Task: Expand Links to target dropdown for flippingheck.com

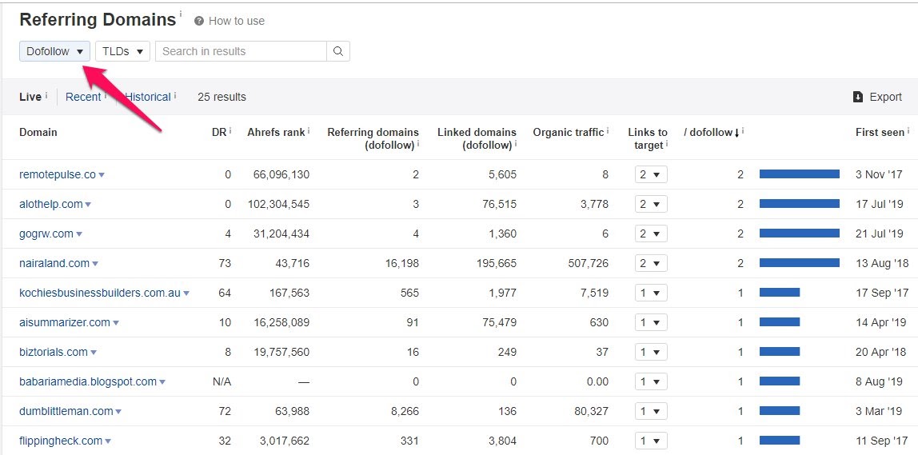Action: pos(651,441)
